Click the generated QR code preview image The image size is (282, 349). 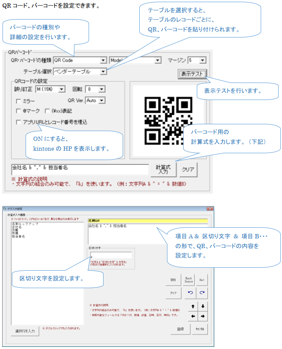tap(168, 120)
